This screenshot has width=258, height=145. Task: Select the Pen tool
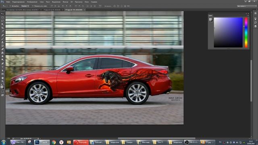(2, 64)
